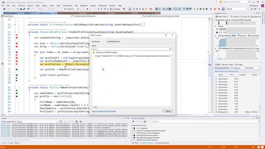Screen dimensions: 265x149
Task: Click the notifications flag icon in title bar
Action: coord(216,2)
